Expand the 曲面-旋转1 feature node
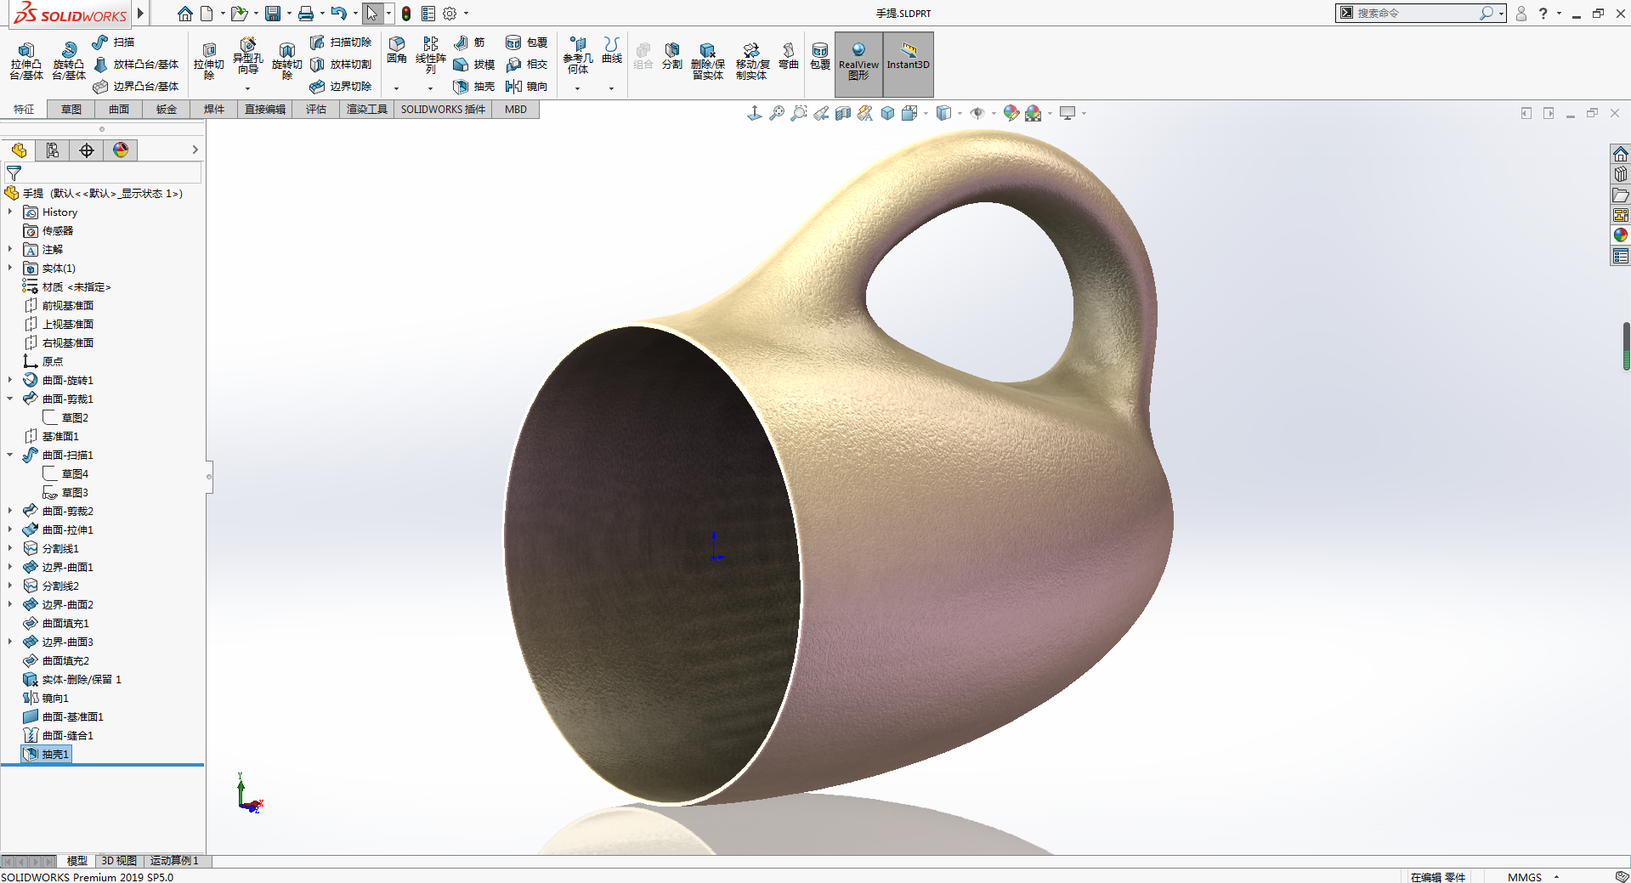 (x=10, y=380)
